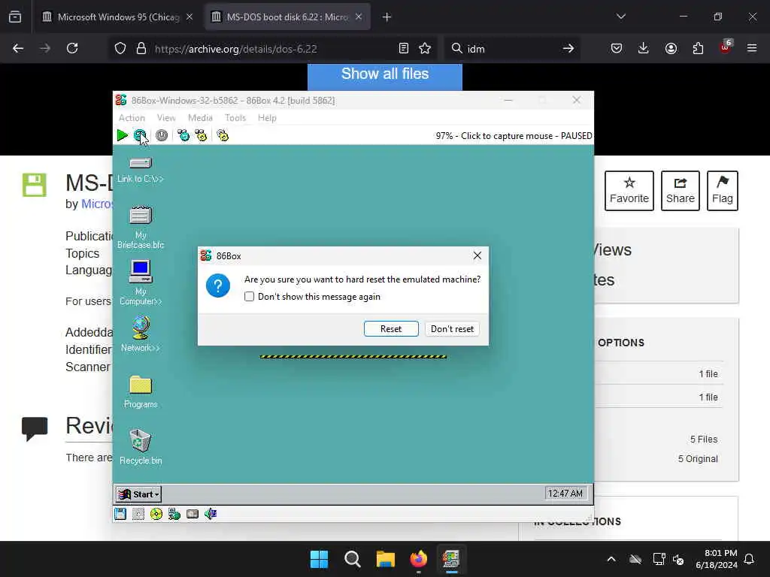Click the 5 Files link
The height and width of the screenshot is (577, 770).
tap(704, 439)
